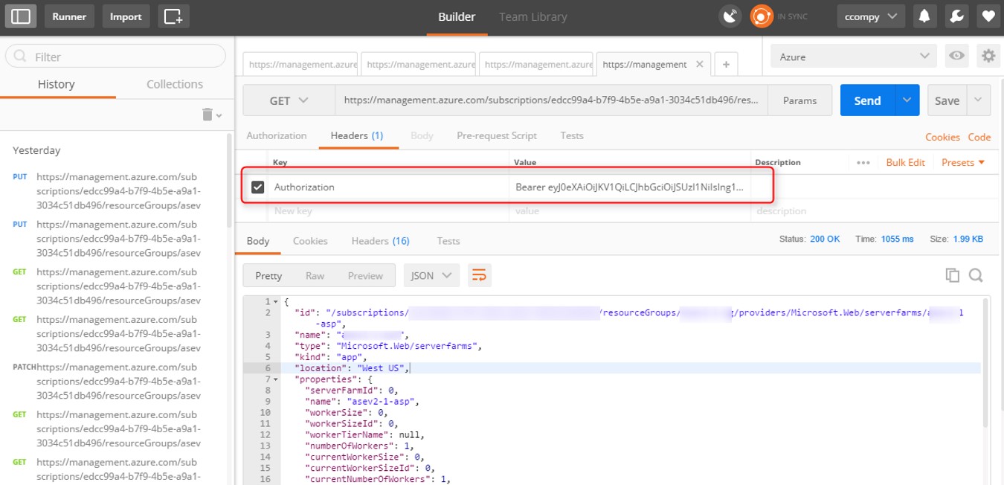Viewport: 1004px width, 485px height.
Task: Select the Builder tab
Action: tap(457, 16)
